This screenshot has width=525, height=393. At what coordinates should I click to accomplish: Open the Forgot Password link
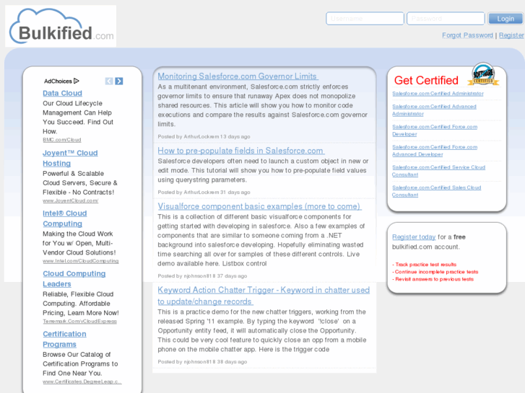[x=467, y=35]
